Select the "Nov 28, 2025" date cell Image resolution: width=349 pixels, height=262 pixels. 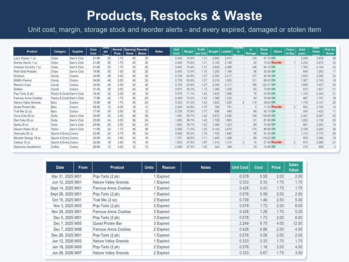(60, 212)
